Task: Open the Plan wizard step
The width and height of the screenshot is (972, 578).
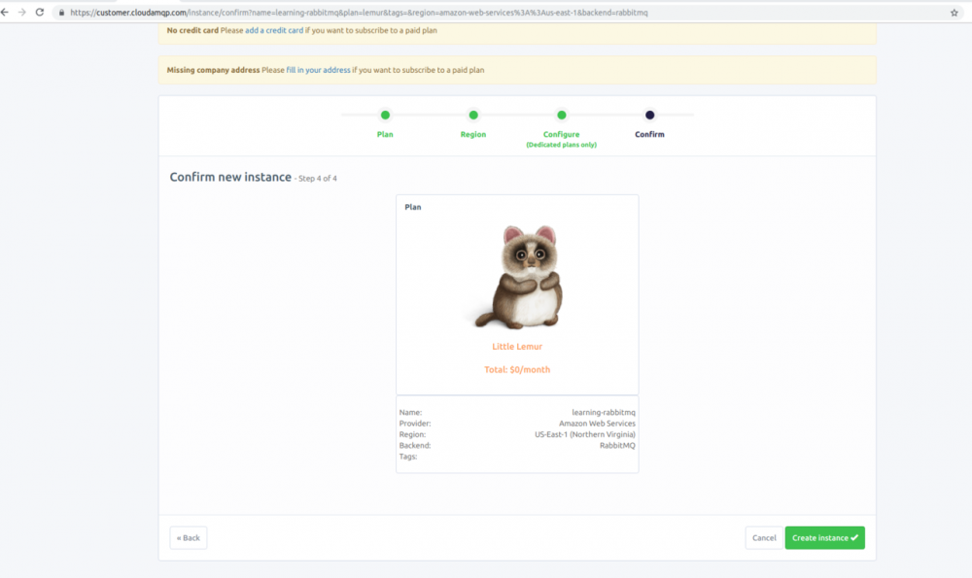Action: pos(385,134)
